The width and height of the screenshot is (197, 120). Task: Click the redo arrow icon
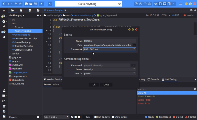click(20, 4)
